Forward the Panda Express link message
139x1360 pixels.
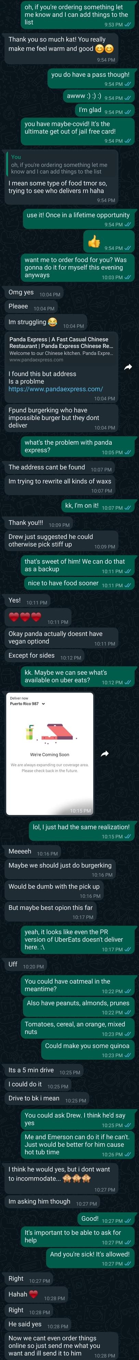(x=128, y=367)
